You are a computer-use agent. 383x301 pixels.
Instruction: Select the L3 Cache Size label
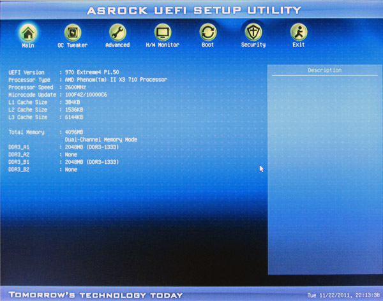pos(28,117)
